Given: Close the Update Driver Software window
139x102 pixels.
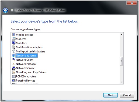Looking at the screenshot, I should pos(132,3).
